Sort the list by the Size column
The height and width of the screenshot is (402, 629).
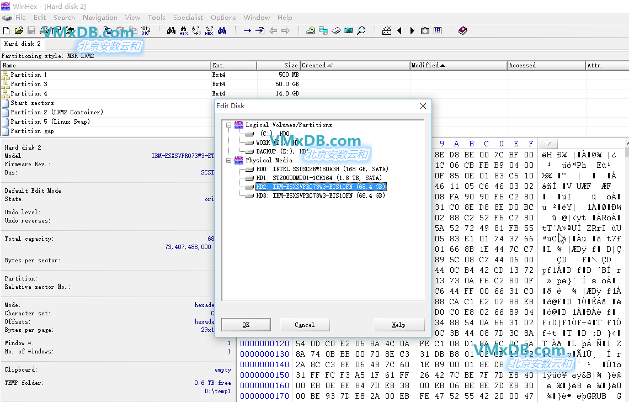279,66
